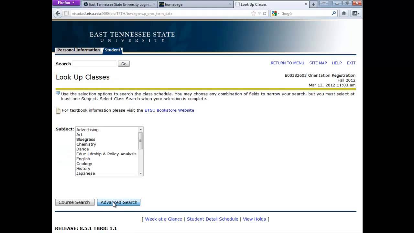Minimize the Firefox window
Image resolution: width=414 pixels, height=233 pixels.
pos(337,3)
